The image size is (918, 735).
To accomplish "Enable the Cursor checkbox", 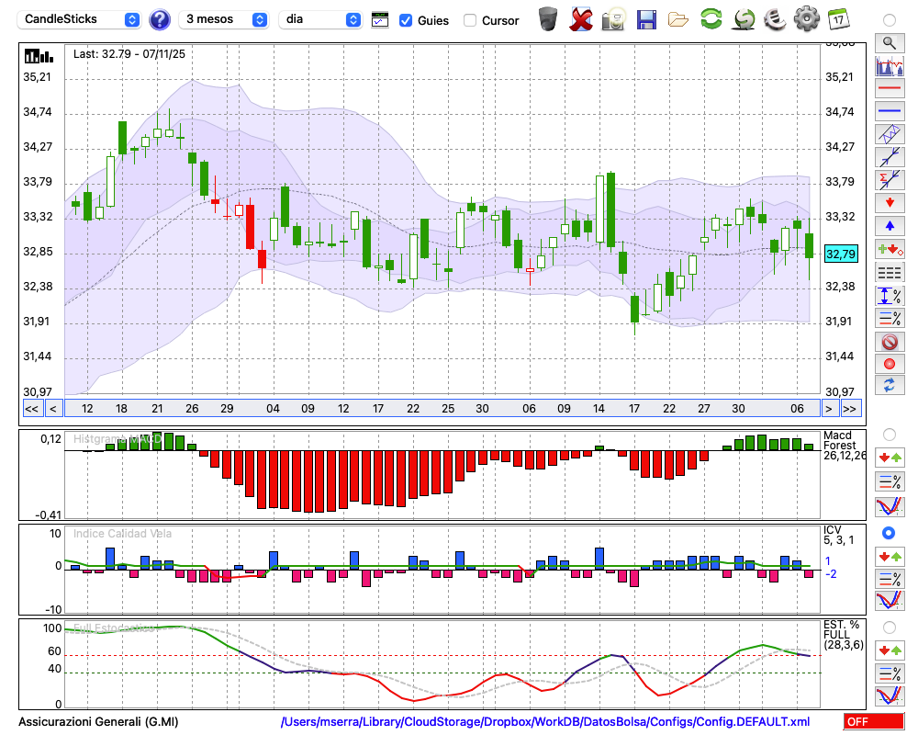I will tap(470, 20).
